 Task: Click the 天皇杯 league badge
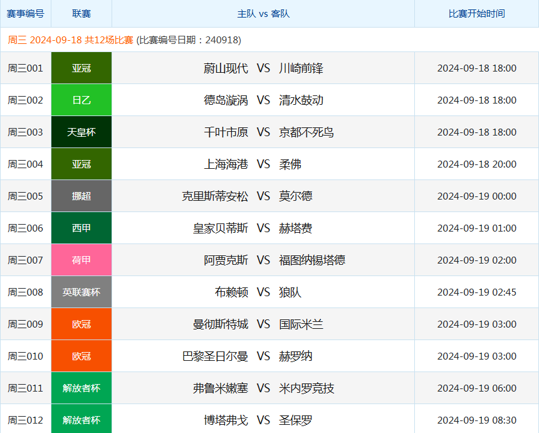81,131
